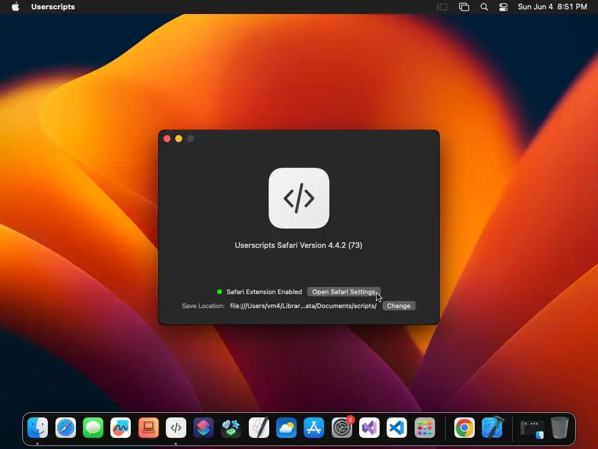Open Control Center in menu bar
The width and height of the screenshot is (598, 449).
click(x=503, y=7)
